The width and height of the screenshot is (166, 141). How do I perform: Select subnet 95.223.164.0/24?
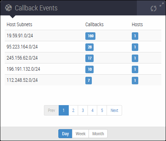[x=22, y=47]
